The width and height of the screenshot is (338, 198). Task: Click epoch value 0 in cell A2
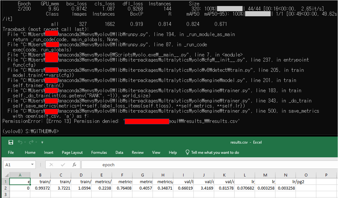20,188
